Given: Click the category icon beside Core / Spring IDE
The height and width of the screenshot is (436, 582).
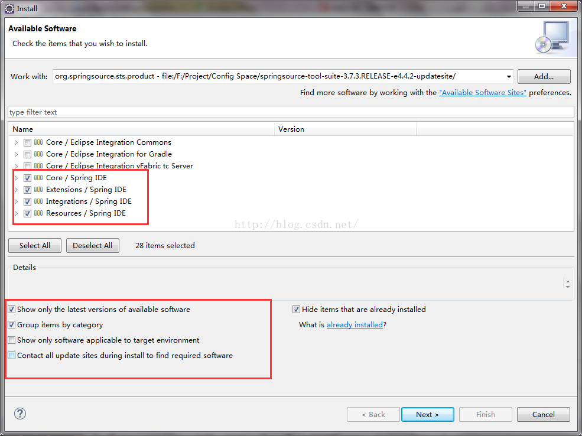Looking at the screenshot, I should pos(38,178).
